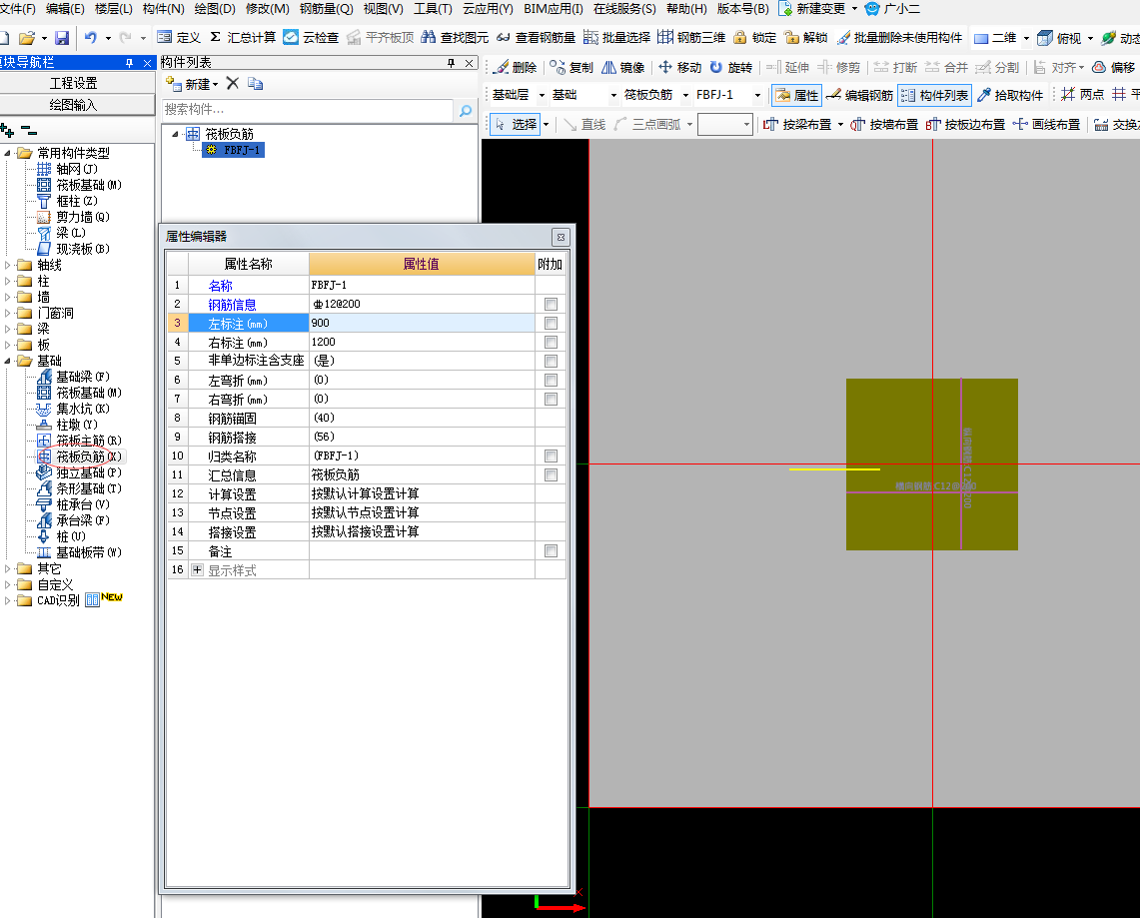Run 汇总计算 summary calculation

click(243, 38)
